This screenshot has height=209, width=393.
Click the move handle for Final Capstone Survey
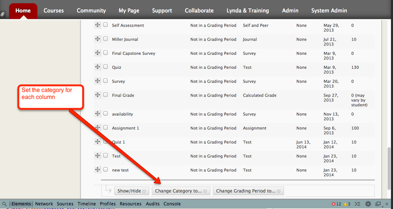97,53
